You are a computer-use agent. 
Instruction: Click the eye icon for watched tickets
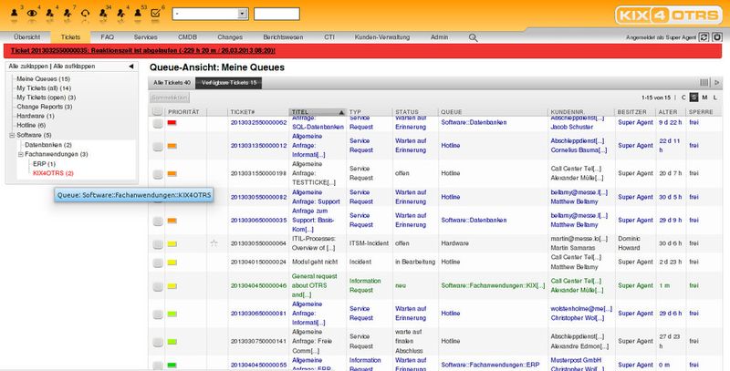pyautogui.click(x=32, y=14)
